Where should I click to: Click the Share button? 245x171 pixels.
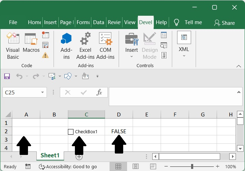[x=224, y=23]
